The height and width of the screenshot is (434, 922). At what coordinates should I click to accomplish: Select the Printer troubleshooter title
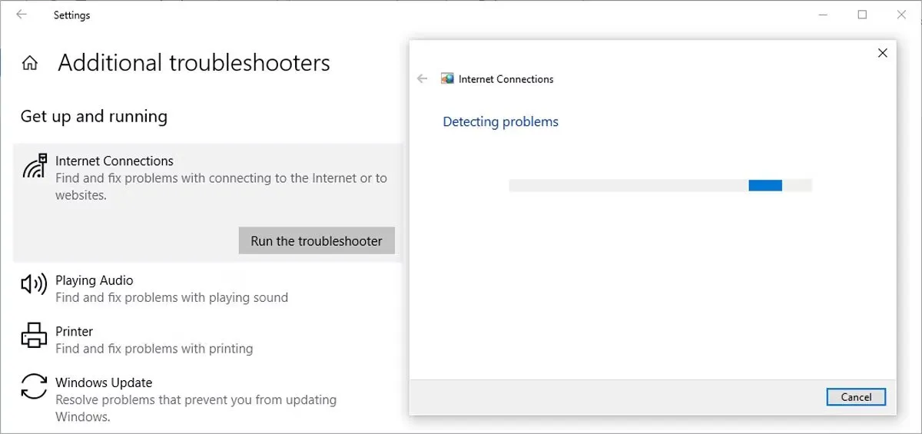(x=74, y=331)
